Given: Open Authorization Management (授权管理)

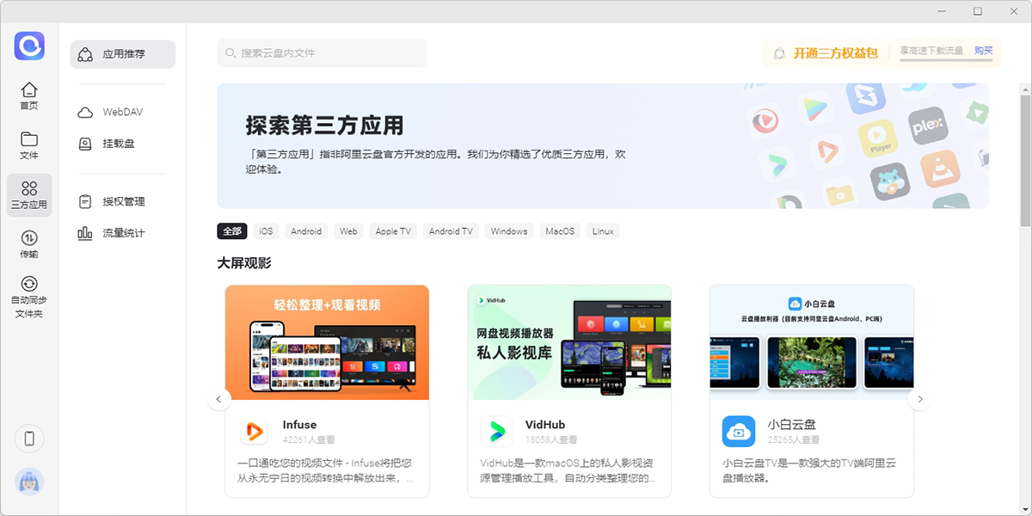Looking at the screenshot, I should [123, 201].
